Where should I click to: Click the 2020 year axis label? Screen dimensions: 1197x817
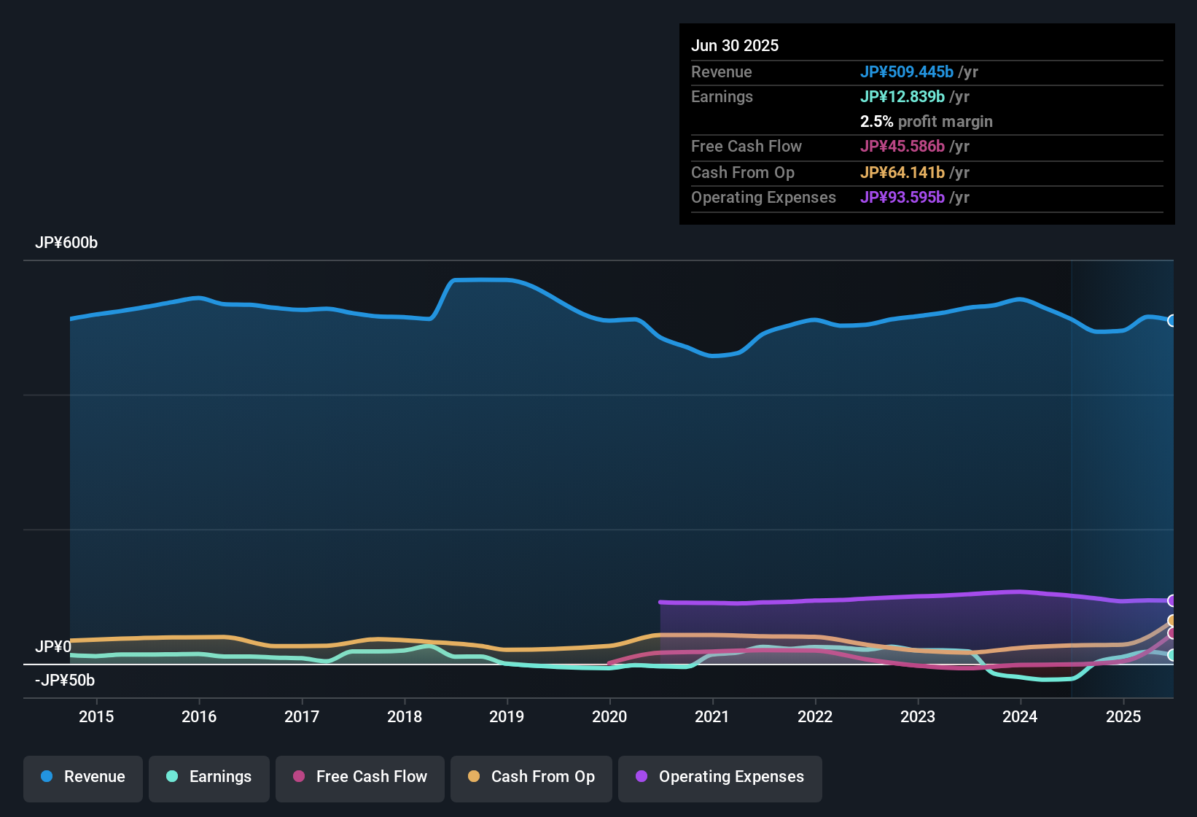[609, 716]
